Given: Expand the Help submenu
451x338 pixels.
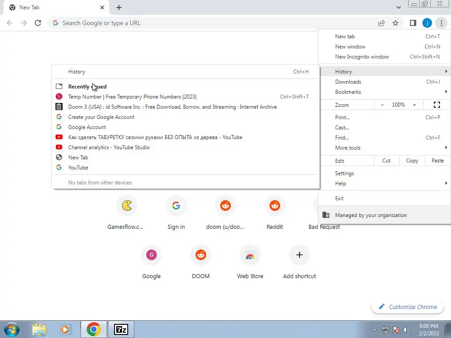Looking at the screenshot, I should point(384,184).
